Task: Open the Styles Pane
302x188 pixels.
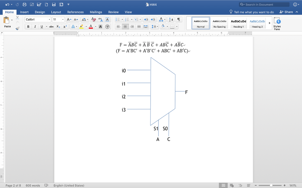Action: tap(277, 22)
